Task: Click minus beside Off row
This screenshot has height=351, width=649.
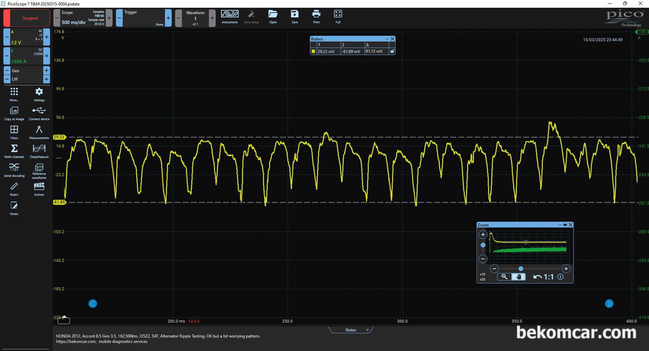Action: 7,79
